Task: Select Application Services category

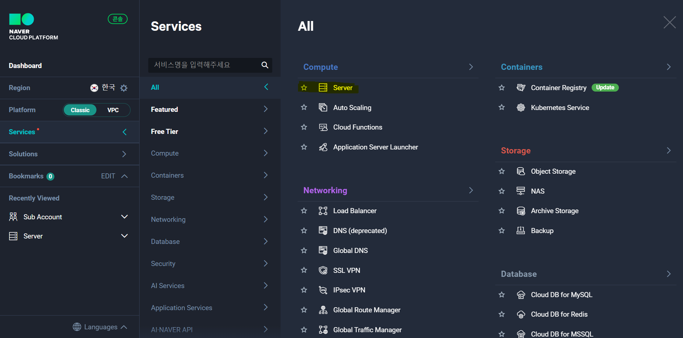Action: 210,308
